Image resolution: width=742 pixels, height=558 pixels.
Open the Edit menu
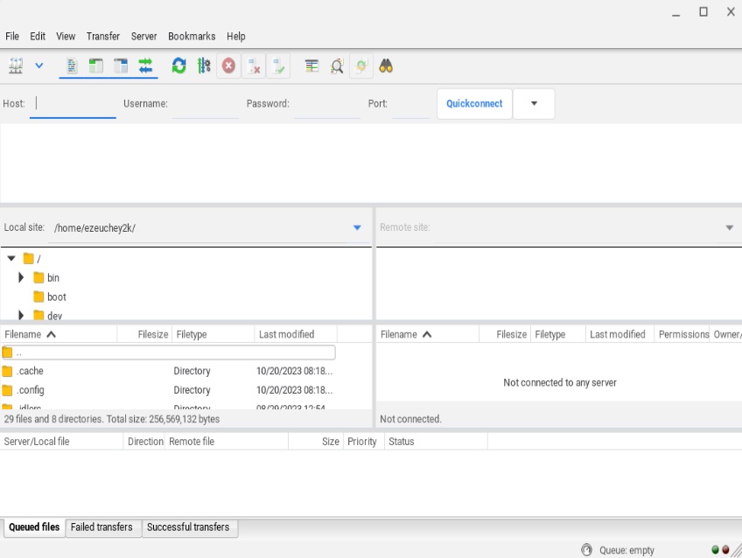(38, 37)
